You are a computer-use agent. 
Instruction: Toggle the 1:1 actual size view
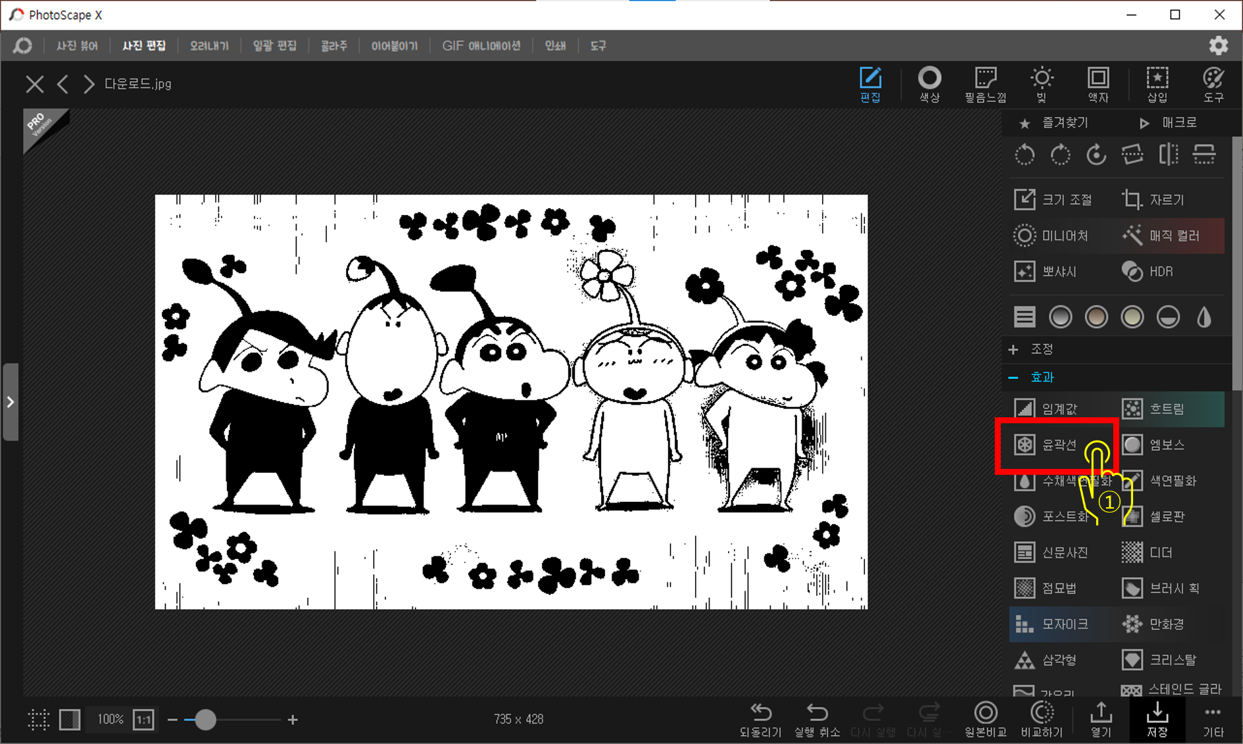click(x=144, y=720)
